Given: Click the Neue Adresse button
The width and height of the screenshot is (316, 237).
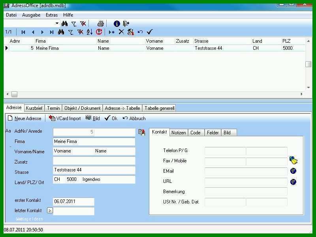Looking at the screenshot, I should point(24,118).
